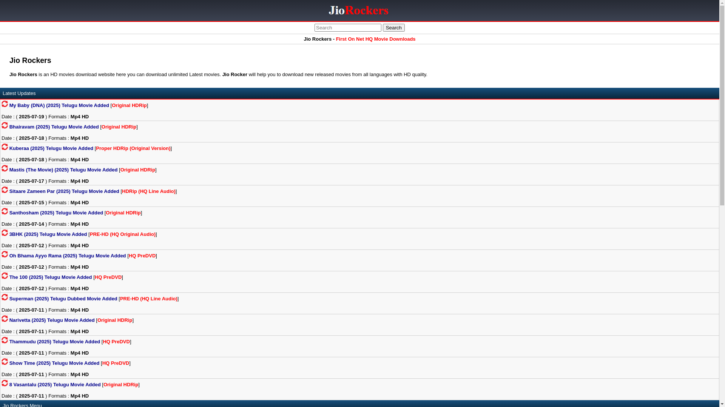The height and width of the screenshot is (407, 725).
Task: Open Sitaare Zameen Par (2025) Telugu link
Action: coord(64,191)
